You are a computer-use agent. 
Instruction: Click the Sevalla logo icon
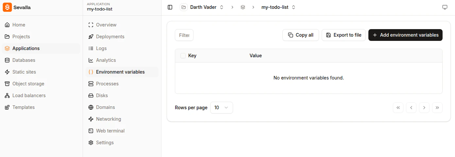click(7, 7)
